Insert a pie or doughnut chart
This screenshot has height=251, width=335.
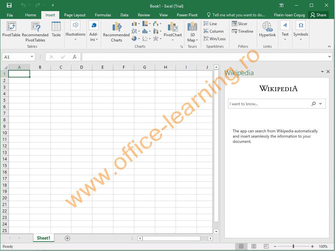[x=136, y=39]
